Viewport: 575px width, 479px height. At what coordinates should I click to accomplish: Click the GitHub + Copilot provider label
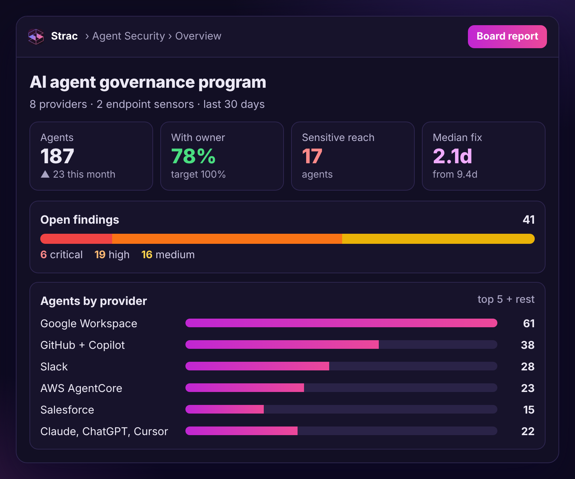click(83, 345)
